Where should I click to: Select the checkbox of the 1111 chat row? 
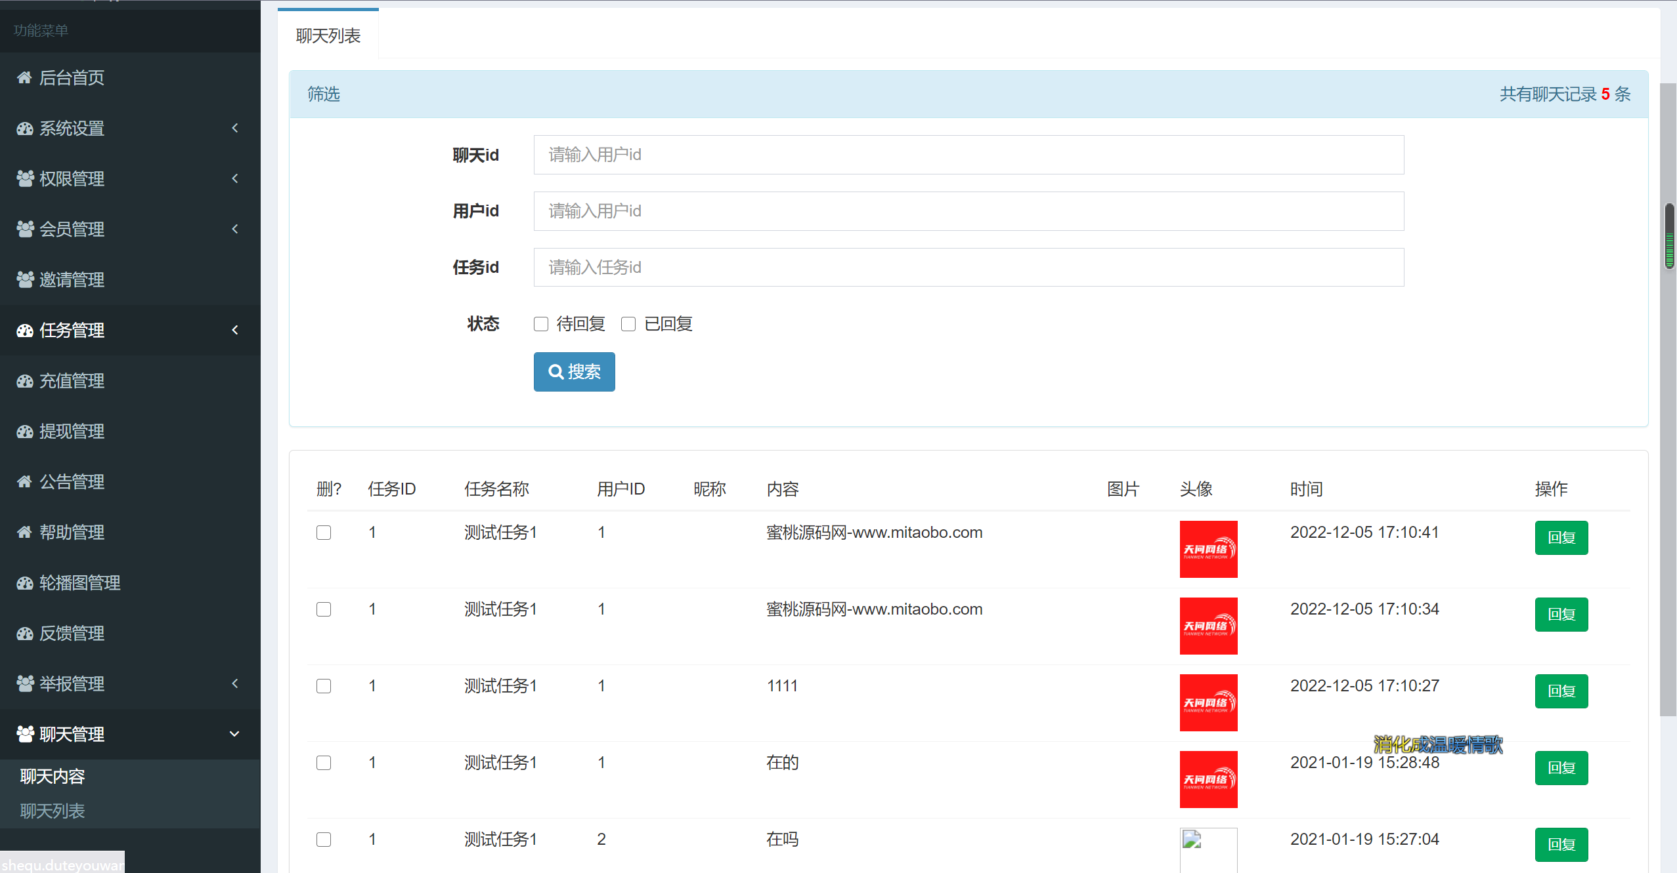pyautogui.click(x=324, y=686)
